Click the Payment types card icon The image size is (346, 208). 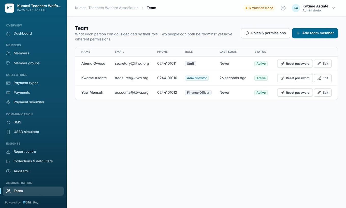pyautogui.click(x=8, y=83)
